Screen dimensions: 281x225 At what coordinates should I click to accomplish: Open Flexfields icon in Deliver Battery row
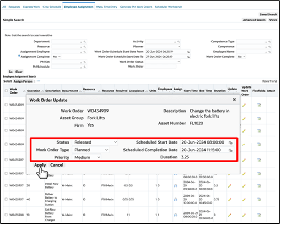coord(259,200)
